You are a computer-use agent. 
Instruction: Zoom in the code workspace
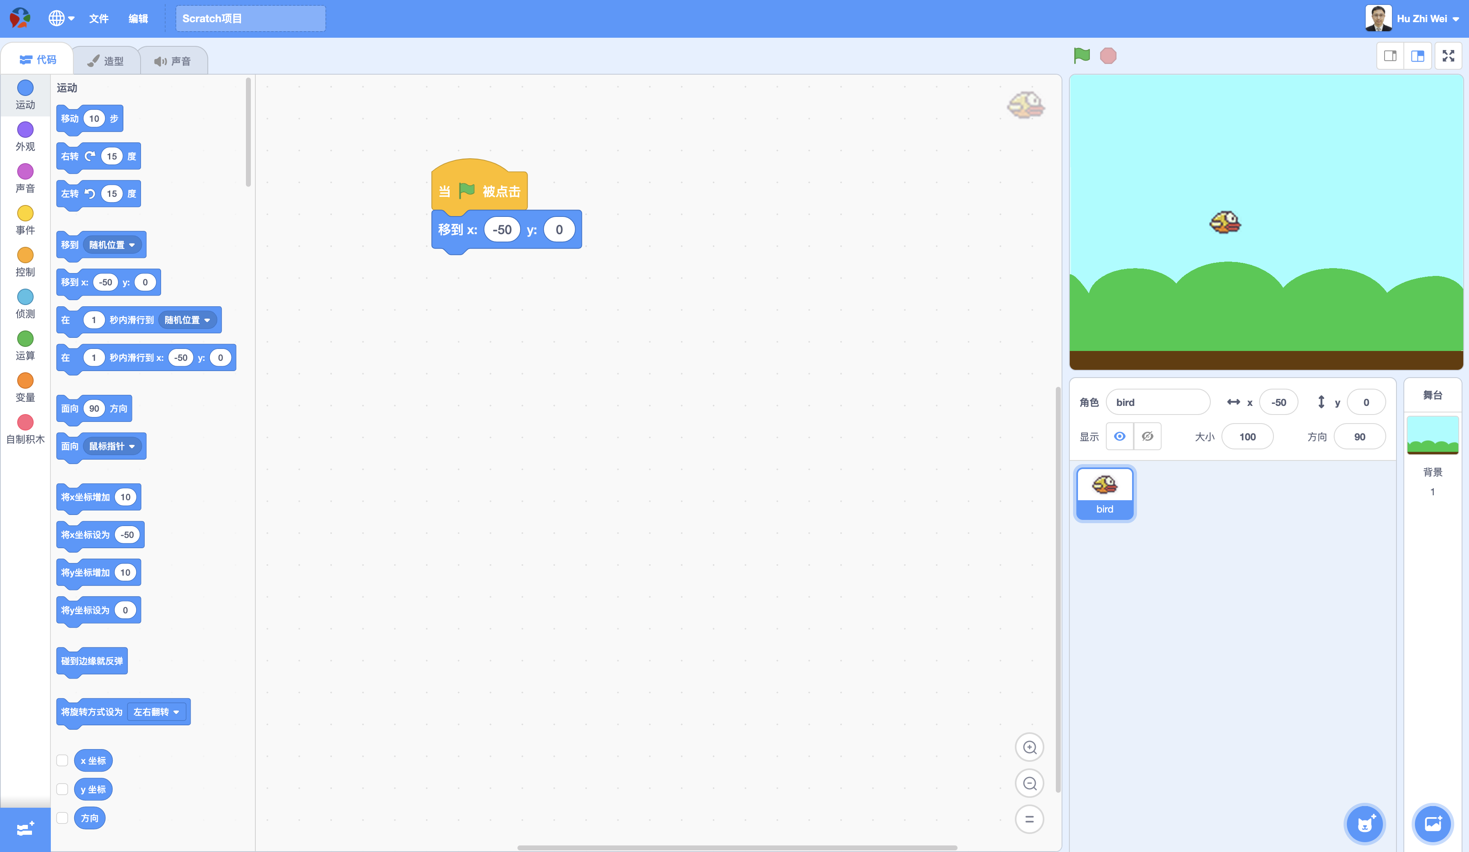point(1030,747)
